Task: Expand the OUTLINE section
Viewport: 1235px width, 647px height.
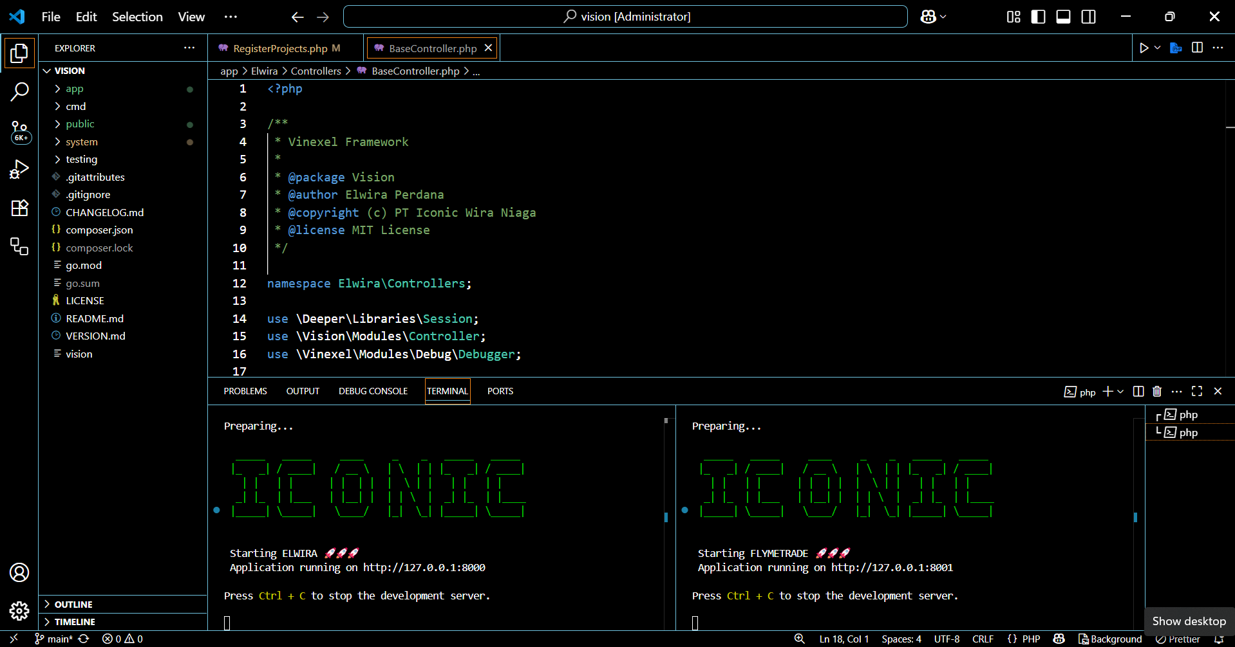Action: 73,605
